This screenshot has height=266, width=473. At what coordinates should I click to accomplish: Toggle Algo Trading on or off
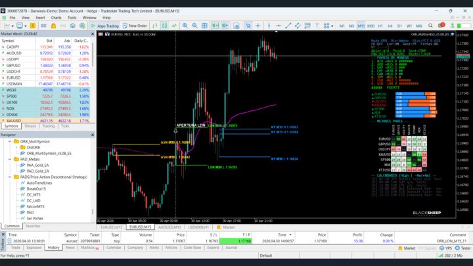tap(104, 26)
